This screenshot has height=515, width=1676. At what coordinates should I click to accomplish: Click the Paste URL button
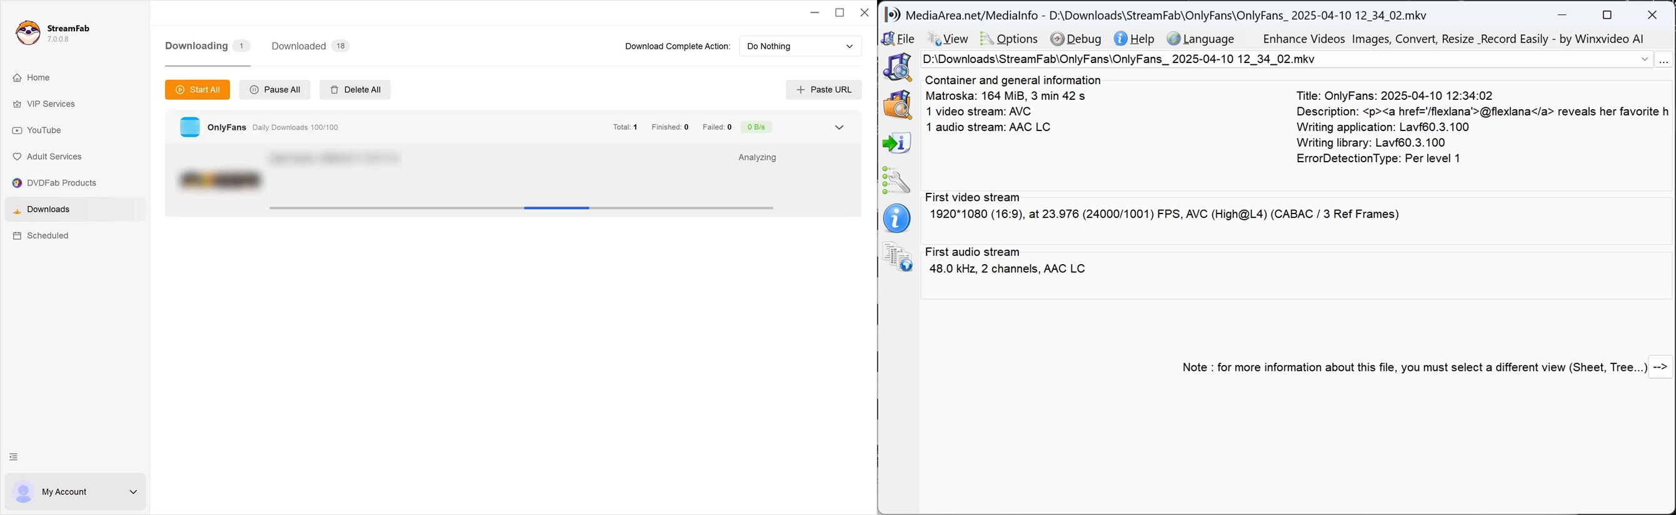pos(823,90)
